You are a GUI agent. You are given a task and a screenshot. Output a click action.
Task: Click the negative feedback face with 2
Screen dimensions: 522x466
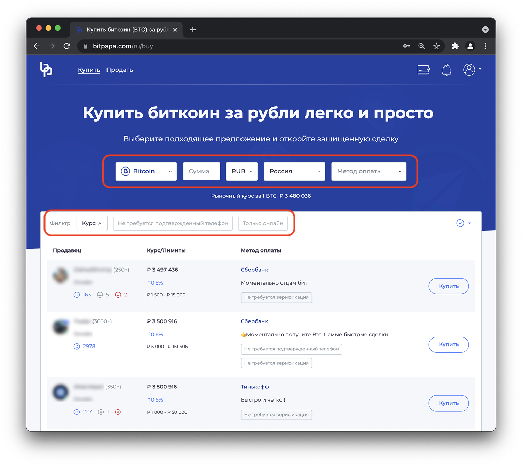[x=118, y=295]
